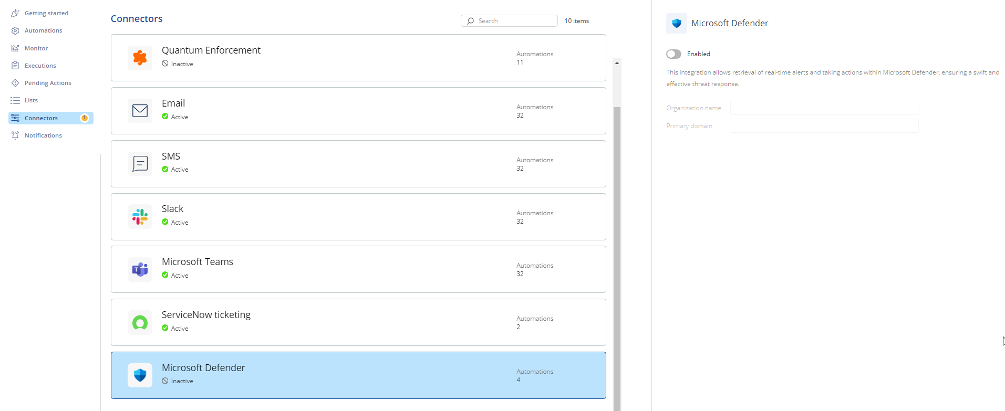Click the Automations gear icon in sidebar

click(x=15, y=30)
